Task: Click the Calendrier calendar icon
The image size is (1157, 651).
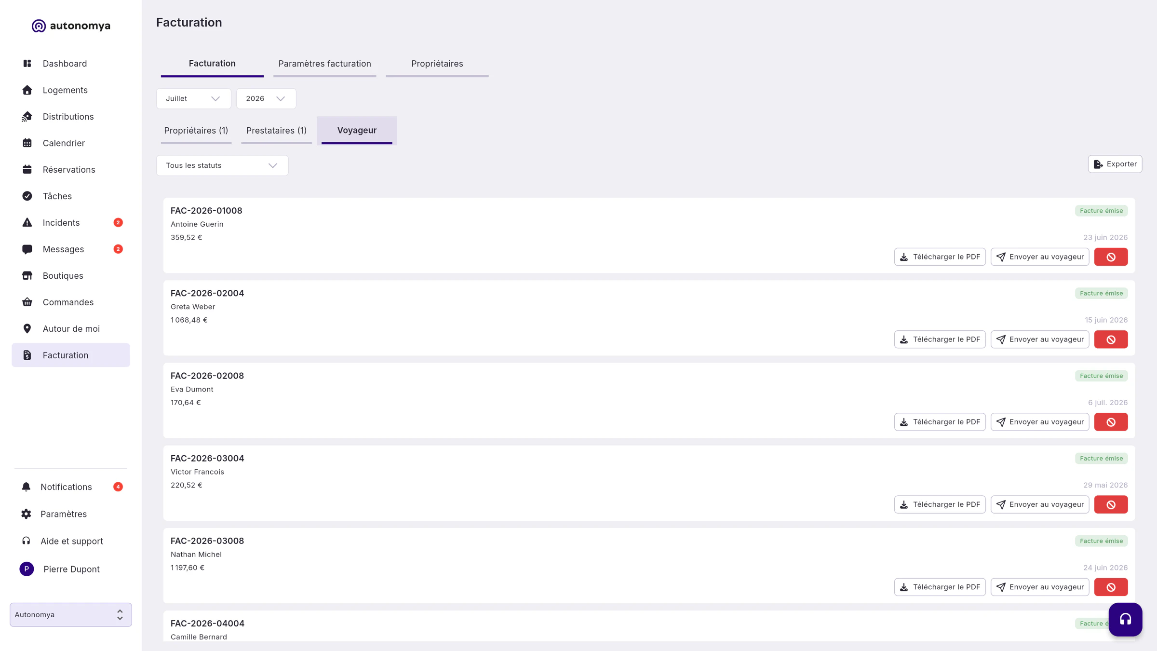Action: point(27,143)
